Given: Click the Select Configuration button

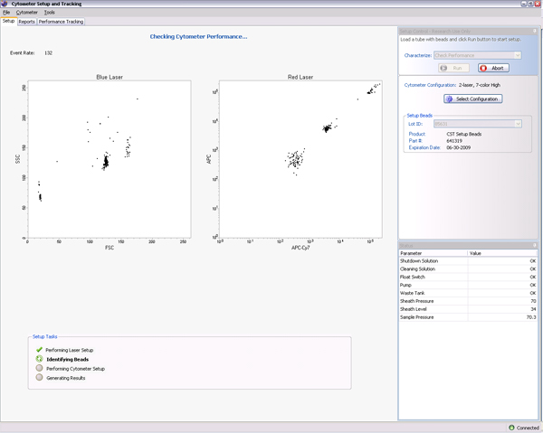Looking at the screenshot, I should pyautogui.click(x=472, y=99).
